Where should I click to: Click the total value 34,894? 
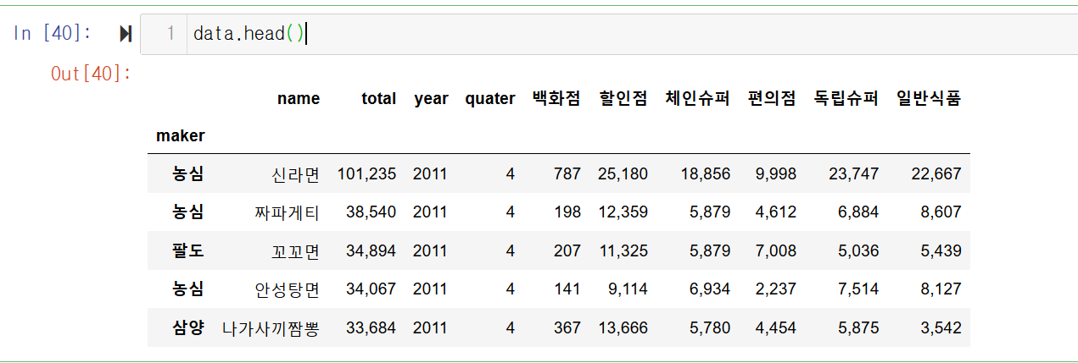tap(371, 250)
